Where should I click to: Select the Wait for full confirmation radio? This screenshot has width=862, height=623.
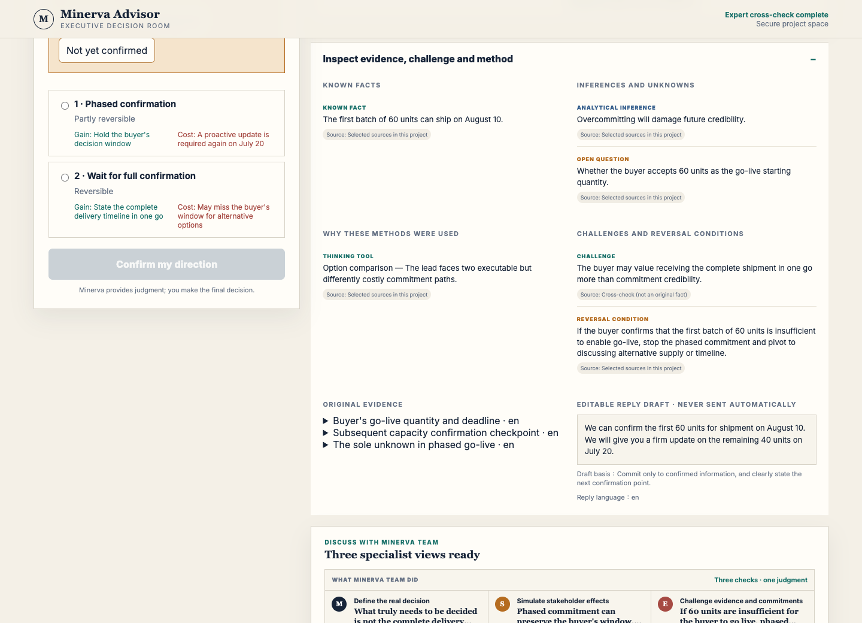pos(65,178)
